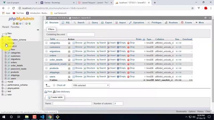Reload the browser page
Screen dimensions: 214x120
click(13, 8)
